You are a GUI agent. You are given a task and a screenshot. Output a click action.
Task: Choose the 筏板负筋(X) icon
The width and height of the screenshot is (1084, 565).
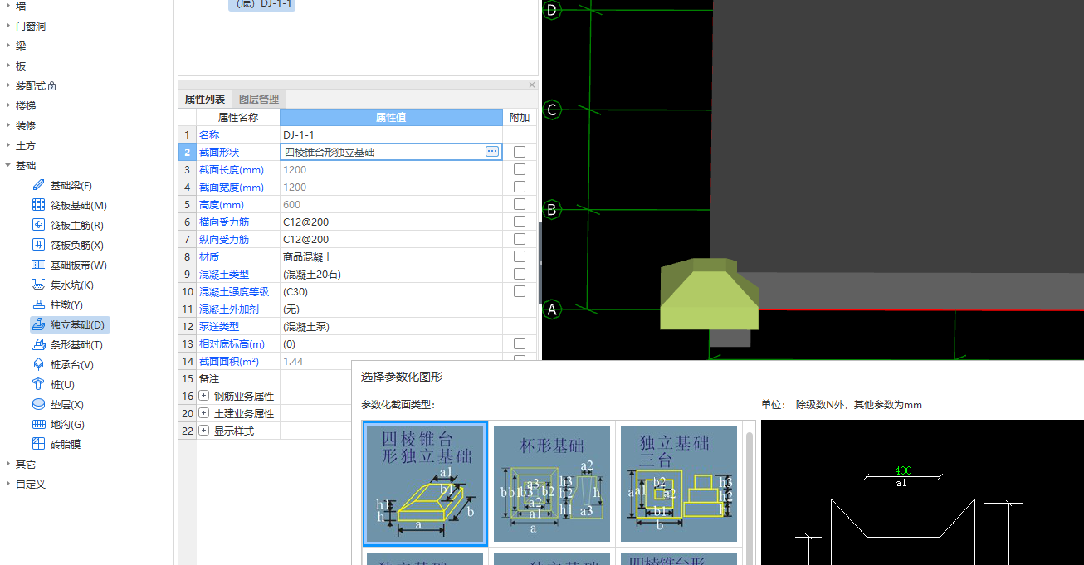(x=38, y=245)
